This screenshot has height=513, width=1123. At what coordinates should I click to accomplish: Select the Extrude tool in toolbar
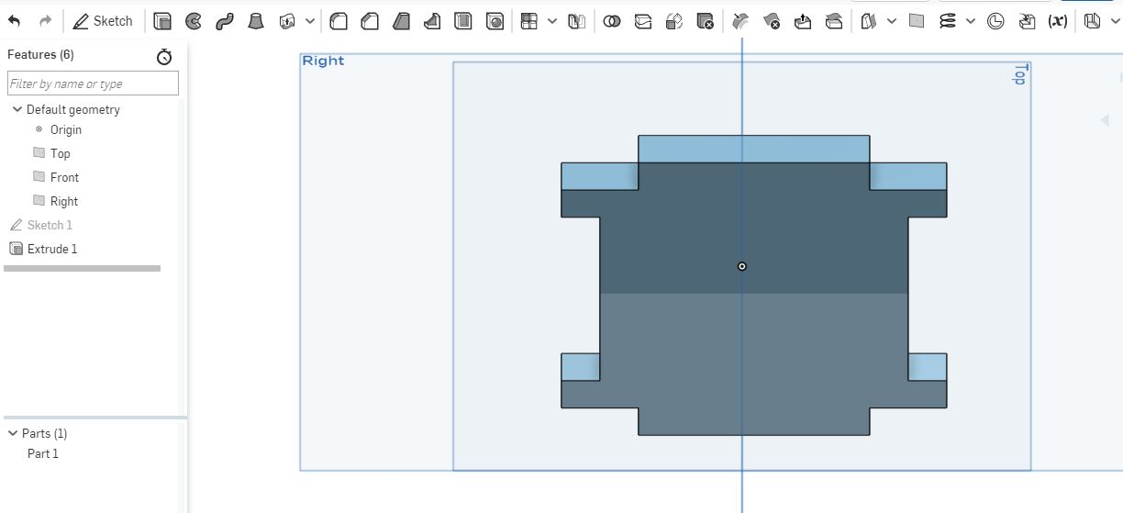162,21
